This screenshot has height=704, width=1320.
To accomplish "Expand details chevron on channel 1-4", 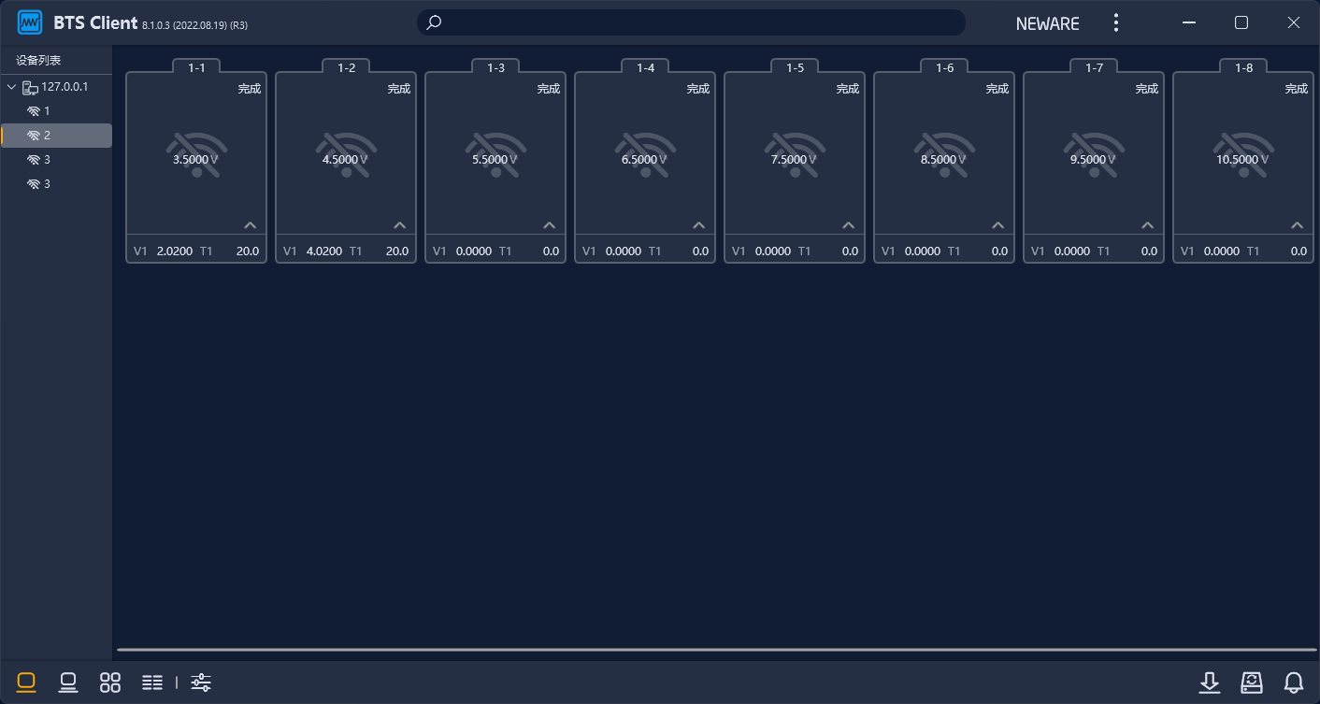I will (x=699, y=225).
